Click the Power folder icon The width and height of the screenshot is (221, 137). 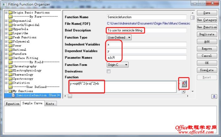[x=10, y=45]
